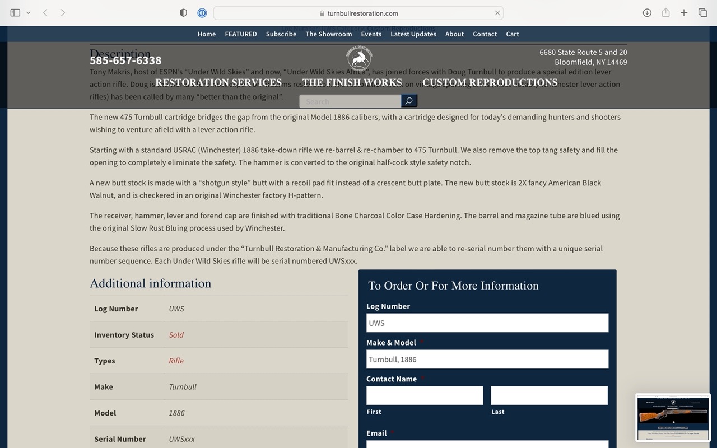Click the Log Number input field
The image size is (717, 448).
(487, 323)
